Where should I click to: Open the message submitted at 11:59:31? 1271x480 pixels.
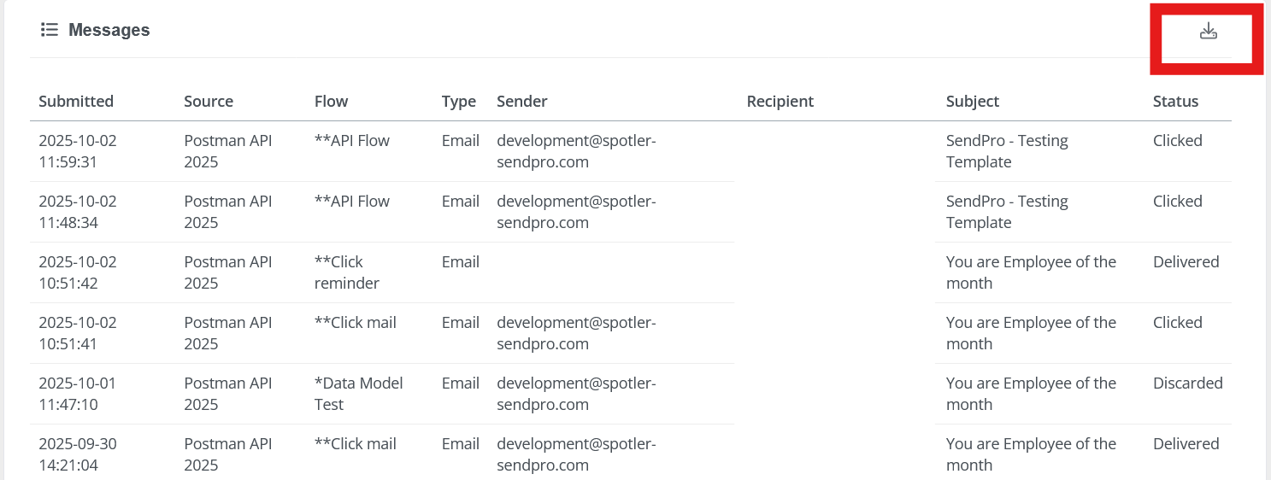78,151
